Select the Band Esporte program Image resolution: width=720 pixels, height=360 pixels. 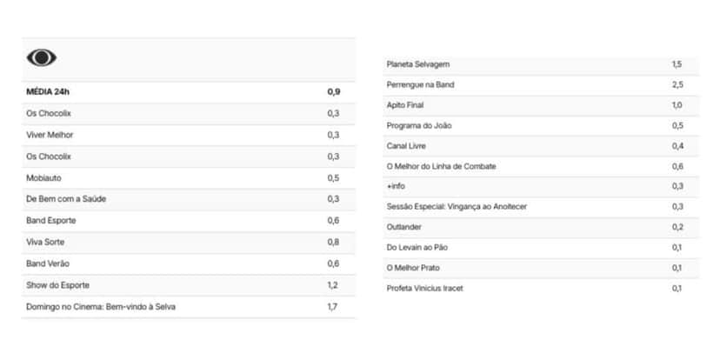point(189,221)
